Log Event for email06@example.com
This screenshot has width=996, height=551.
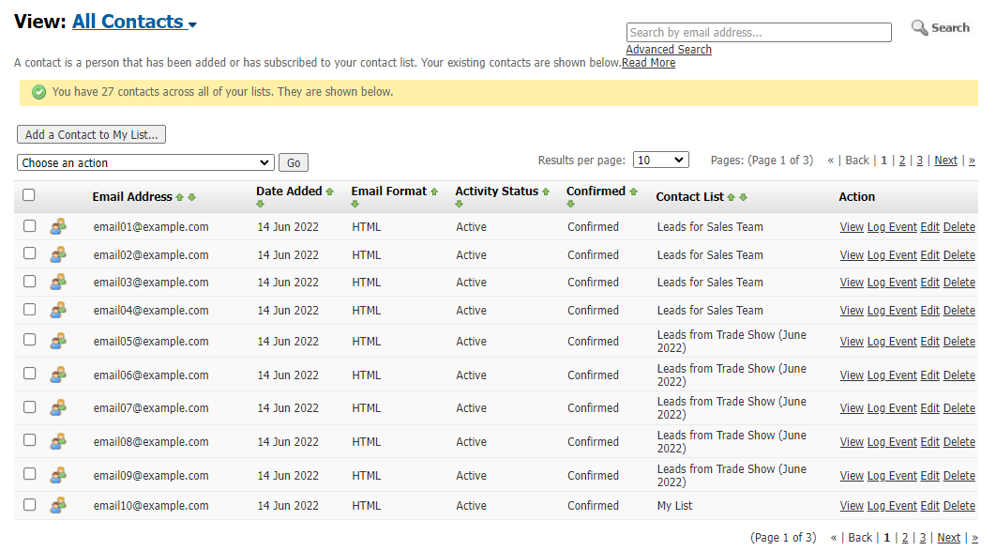[892, 375]
